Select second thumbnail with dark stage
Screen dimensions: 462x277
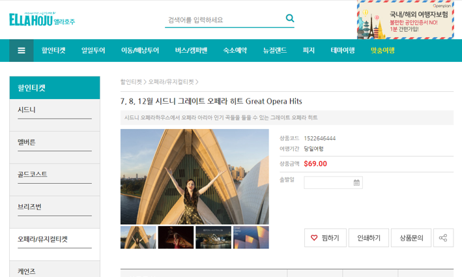tap(176, 237)
